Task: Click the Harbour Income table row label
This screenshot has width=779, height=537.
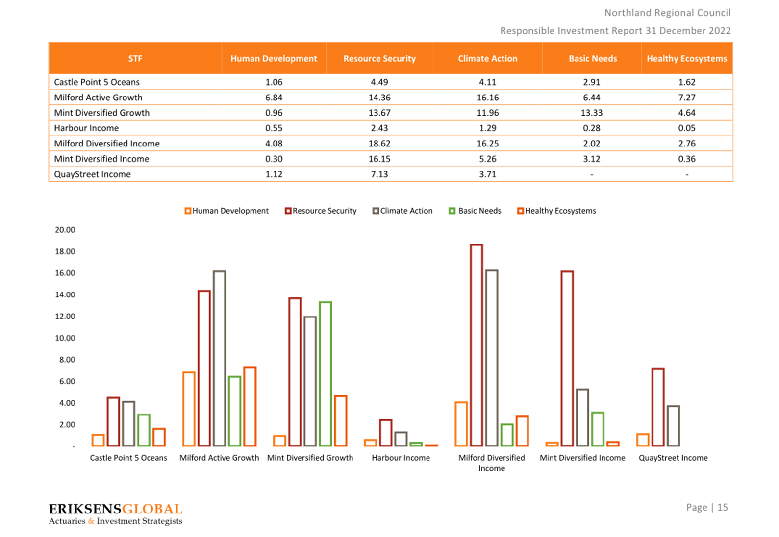Action: tap(86, 128)
